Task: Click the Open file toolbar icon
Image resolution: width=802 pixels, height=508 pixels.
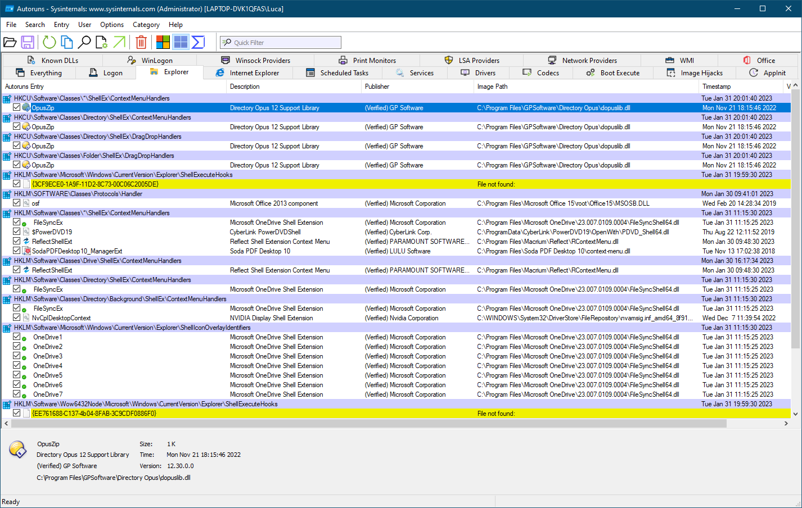Action: coord(10,42)
